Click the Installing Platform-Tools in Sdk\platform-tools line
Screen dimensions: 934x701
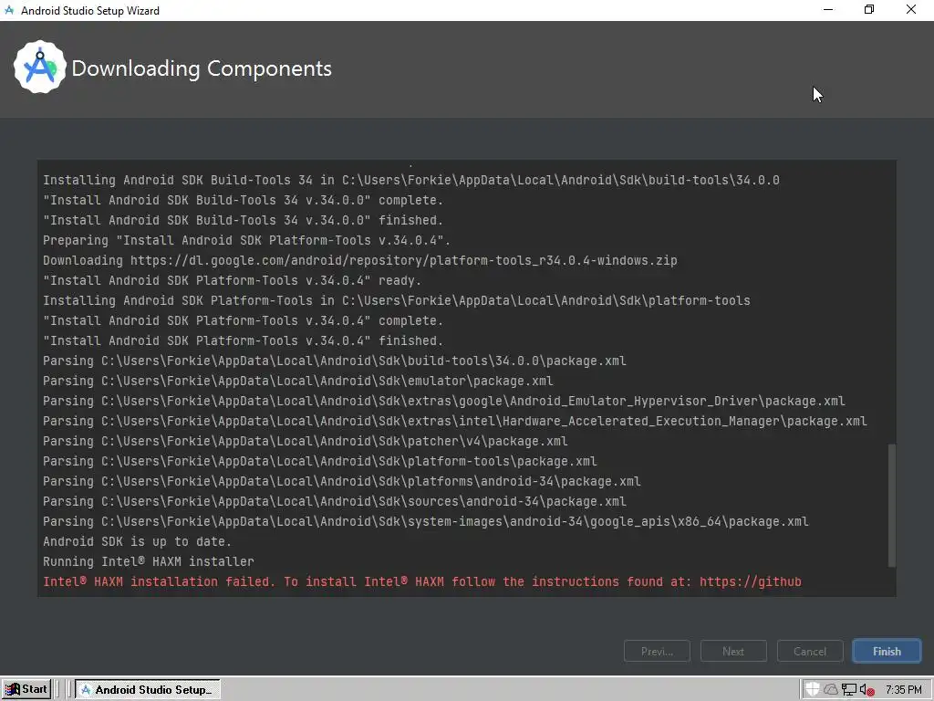pyautogui.click(x=397, y=300)
